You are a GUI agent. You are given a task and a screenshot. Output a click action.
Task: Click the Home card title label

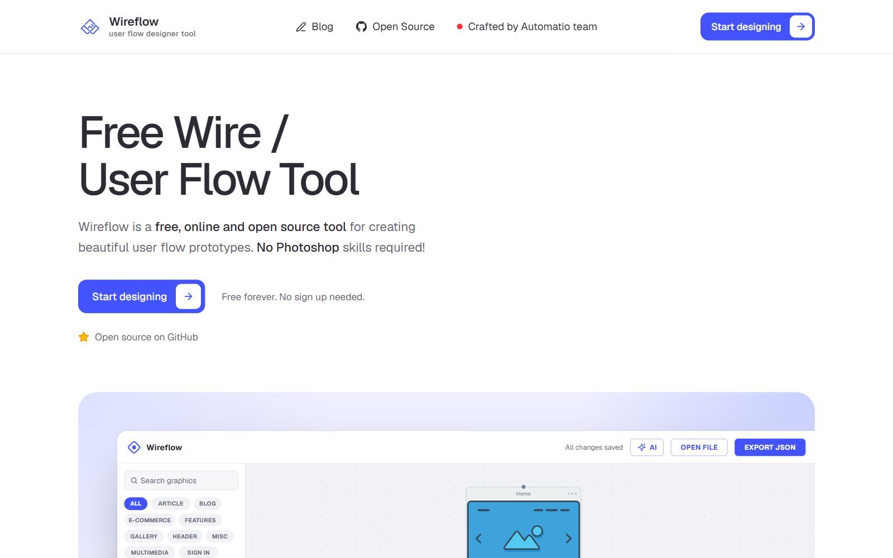(x=524, y=494)
